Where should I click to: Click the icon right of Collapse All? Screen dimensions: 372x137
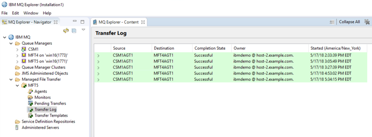click(x=367, y=22)
